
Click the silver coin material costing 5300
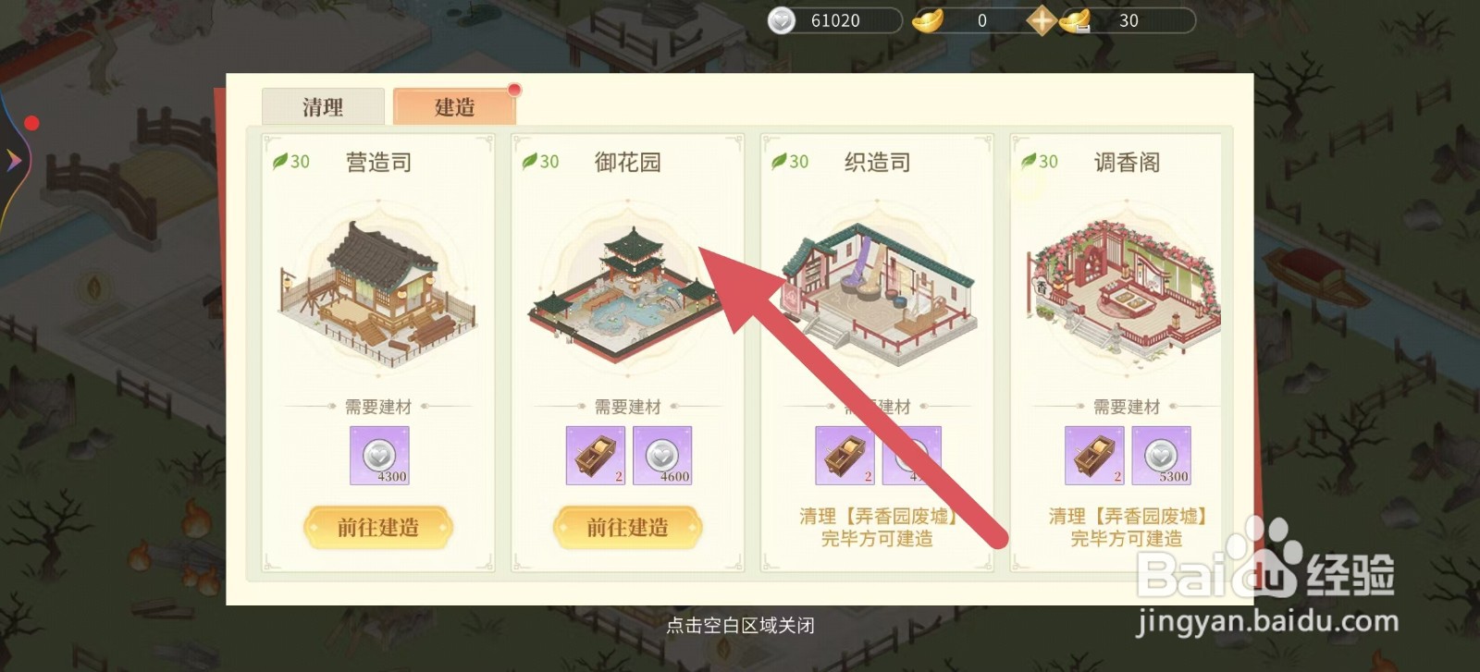pos(1161,456)
